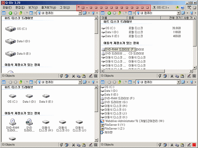
Task: Select 제어판 in the bottom-right pane list
Action: pos(110,133)
